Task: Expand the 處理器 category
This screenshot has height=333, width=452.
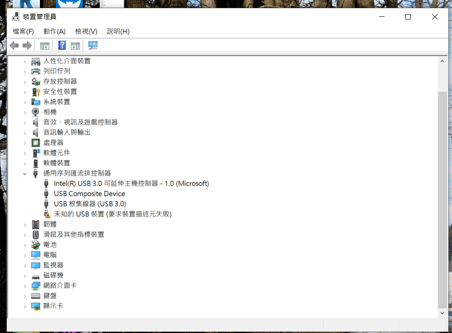Action: (25, 143)
